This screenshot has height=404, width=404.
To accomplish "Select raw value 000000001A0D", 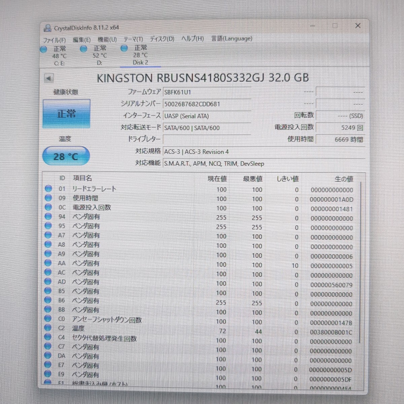I will (x=332, y=200).
